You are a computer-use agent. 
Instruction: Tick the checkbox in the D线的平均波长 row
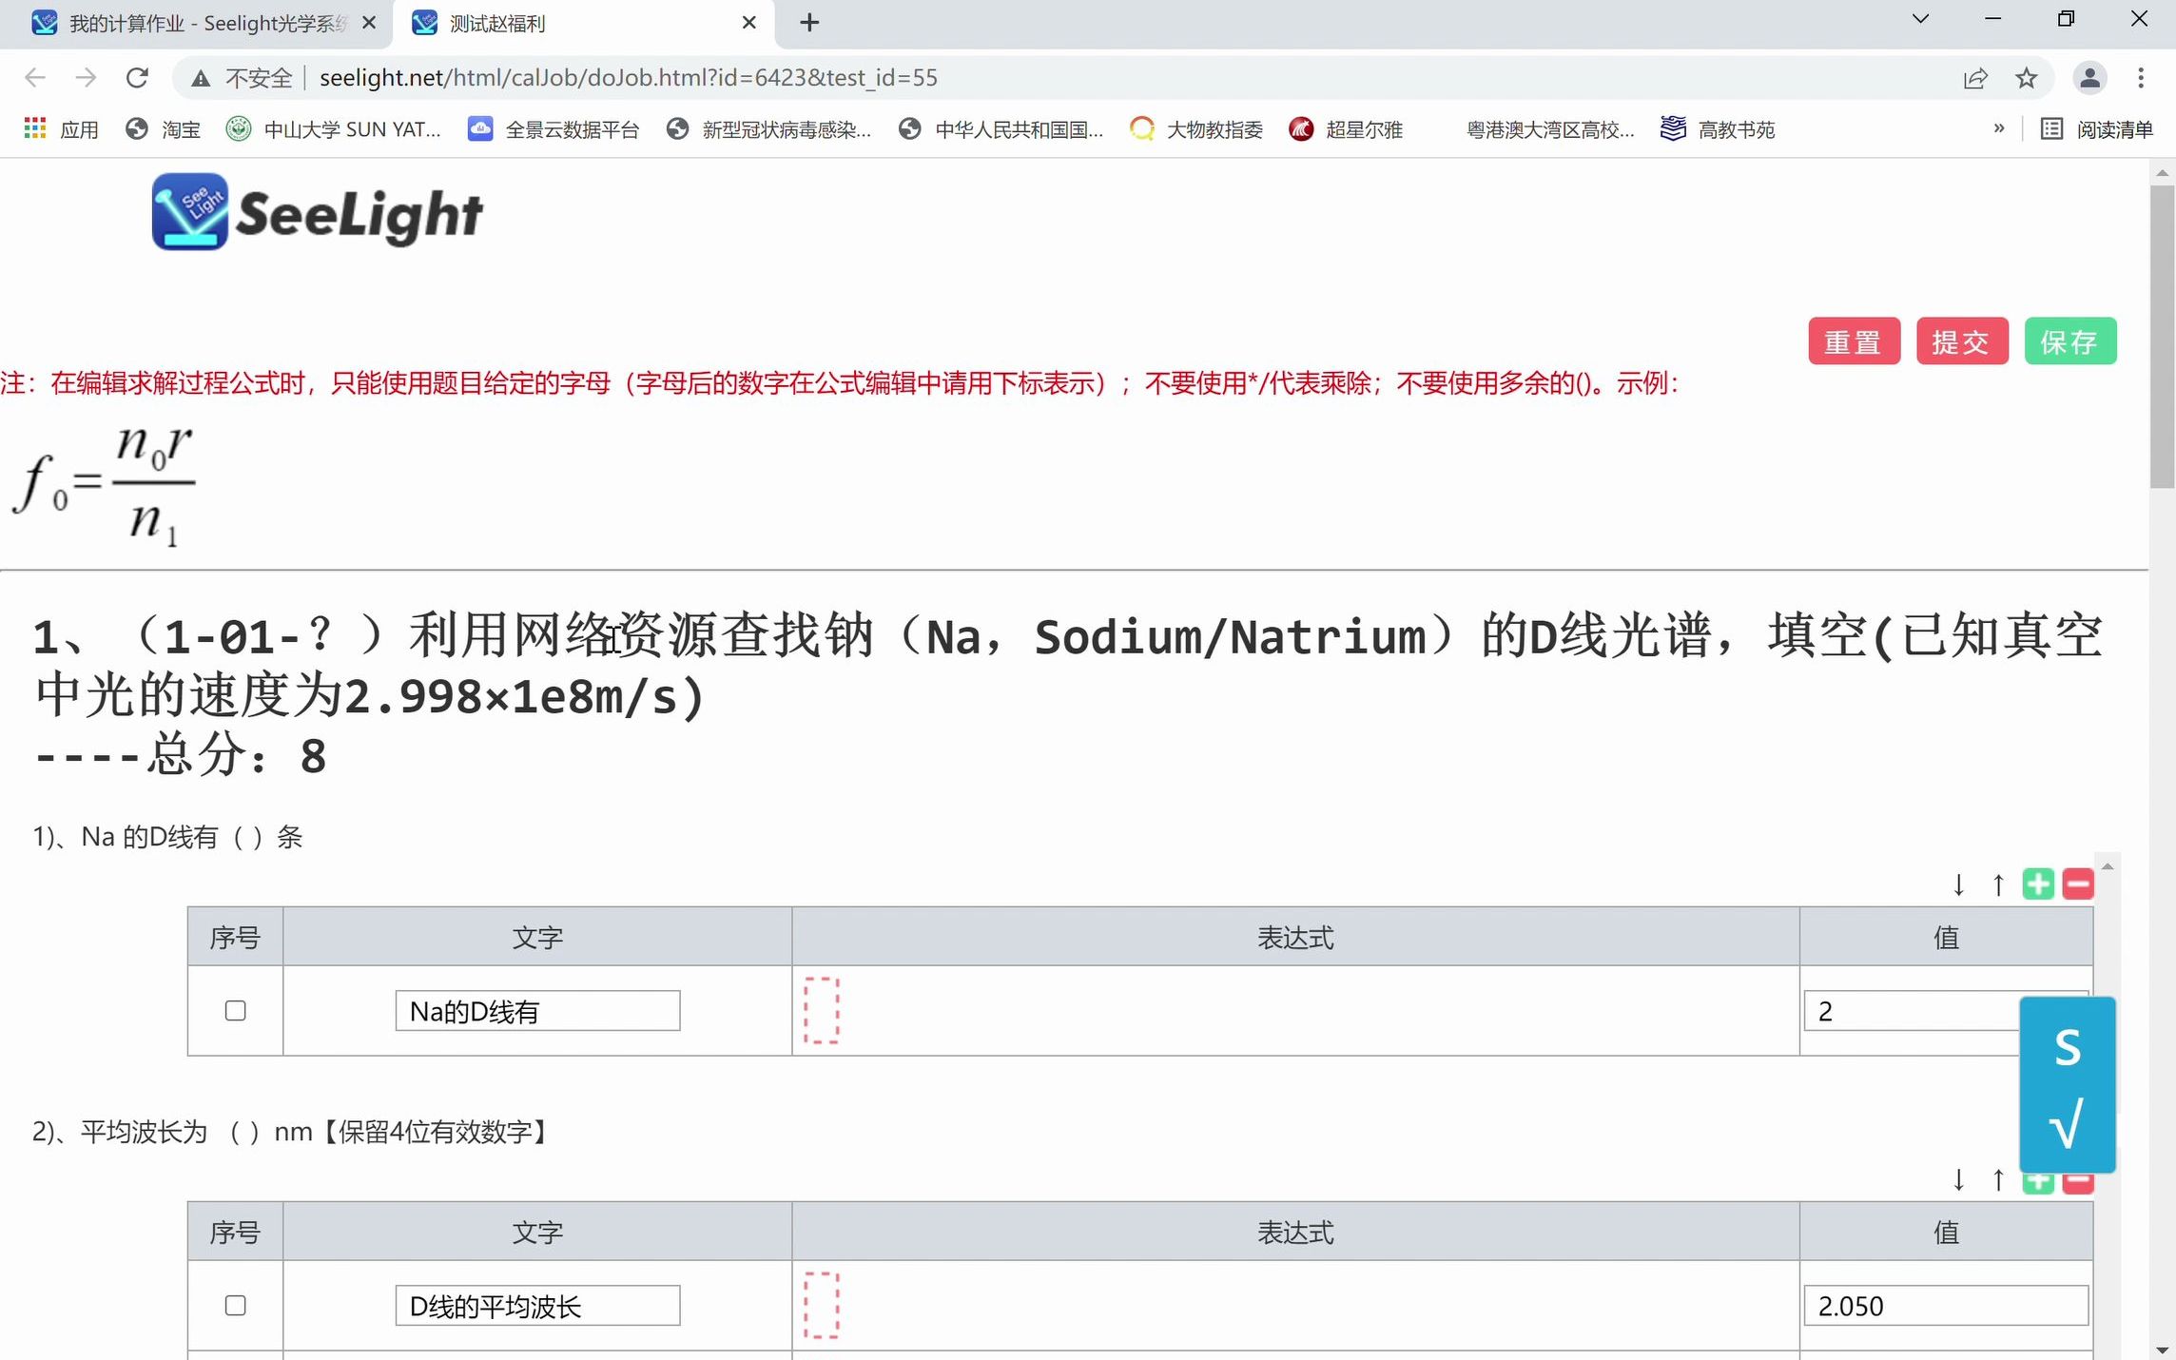pyautogui.click(x=235, y=1306)
